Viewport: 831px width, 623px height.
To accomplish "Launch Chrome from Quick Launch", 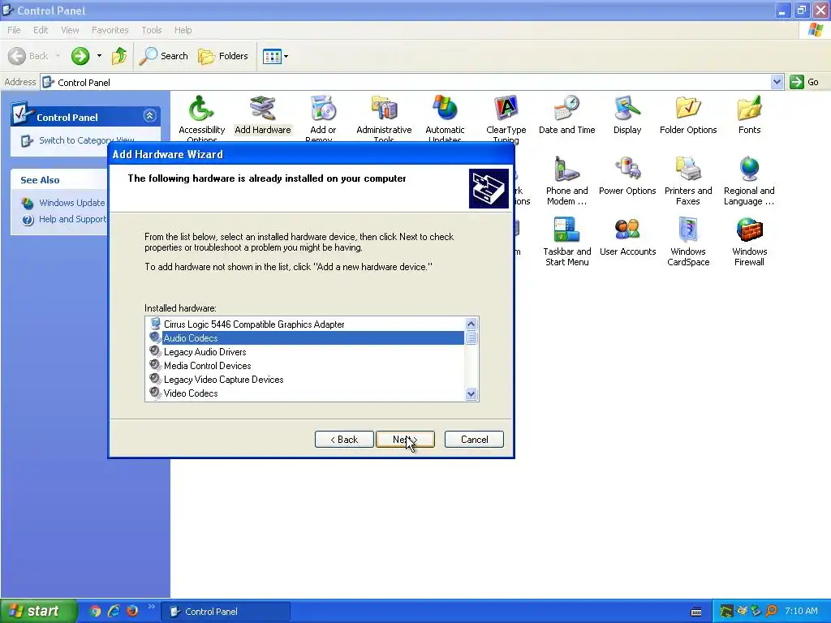I will click(95, 612).
